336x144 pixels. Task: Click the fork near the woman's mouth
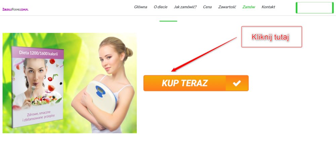[x=33, y=91]
